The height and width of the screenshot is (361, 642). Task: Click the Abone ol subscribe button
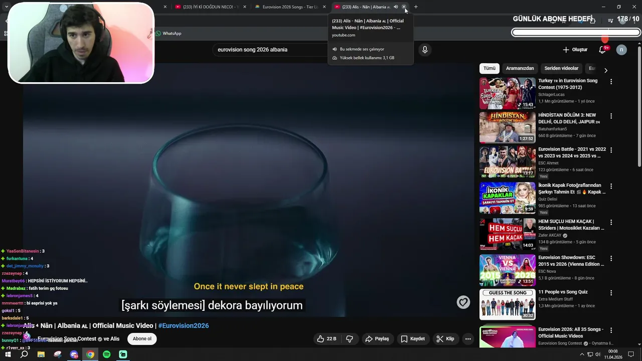click(x=142, y=339)
